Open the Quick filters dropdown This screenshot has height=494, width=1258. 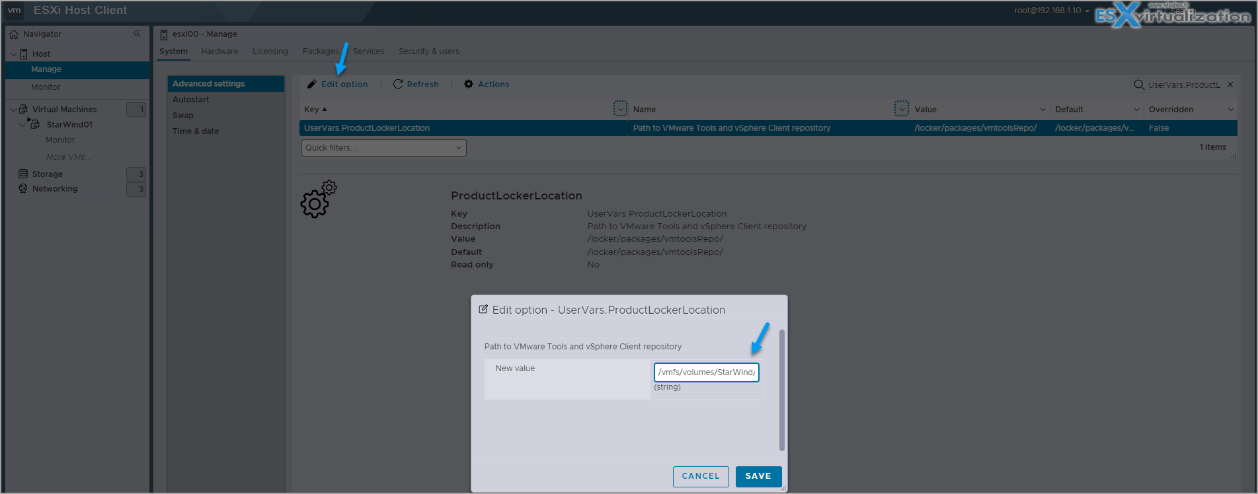(384, 148)
